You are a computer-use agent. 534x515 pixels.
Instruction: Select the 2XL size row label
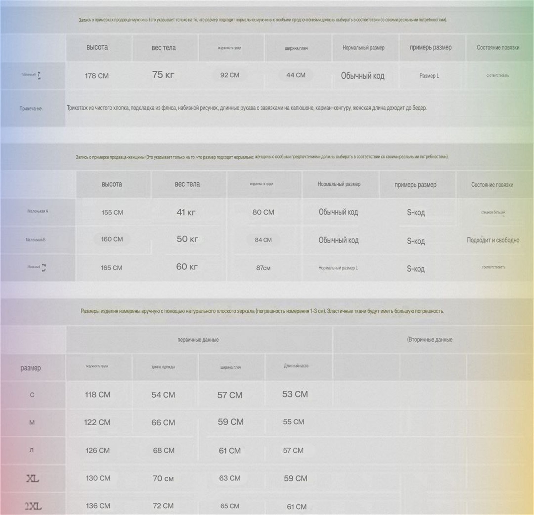33,506
